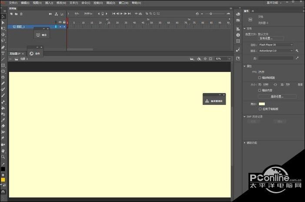Expand the 辅助功能 section
The width and height of the screenshot is (305, 202).
pyautogui.click(x=245, y=143)
